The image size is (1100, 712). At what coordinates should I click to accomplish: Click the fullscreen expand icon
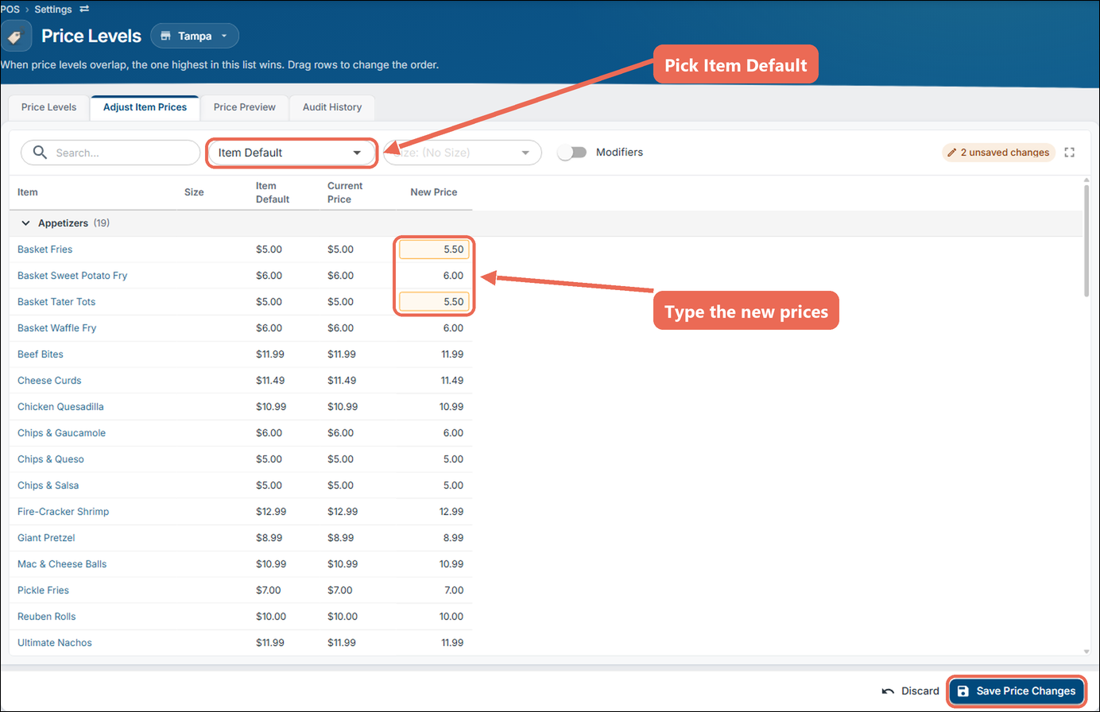click(1070, 153)
